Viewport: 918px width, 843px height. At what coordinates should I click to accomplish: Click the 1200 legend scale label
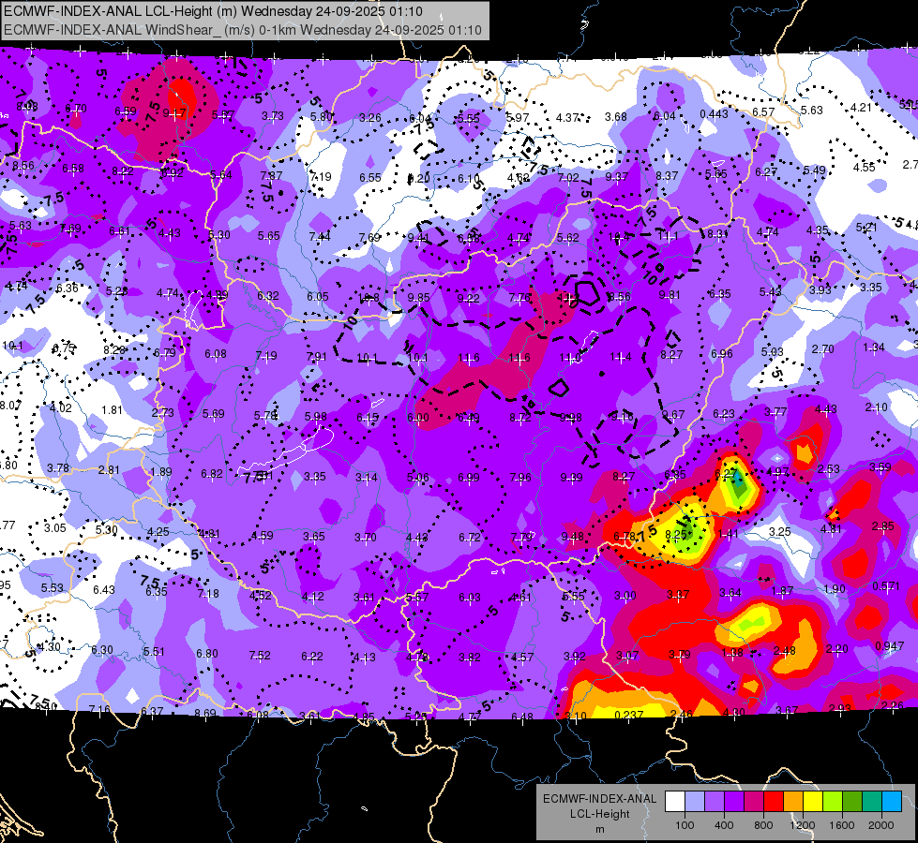pyautogui.click(x=802, y=825)
